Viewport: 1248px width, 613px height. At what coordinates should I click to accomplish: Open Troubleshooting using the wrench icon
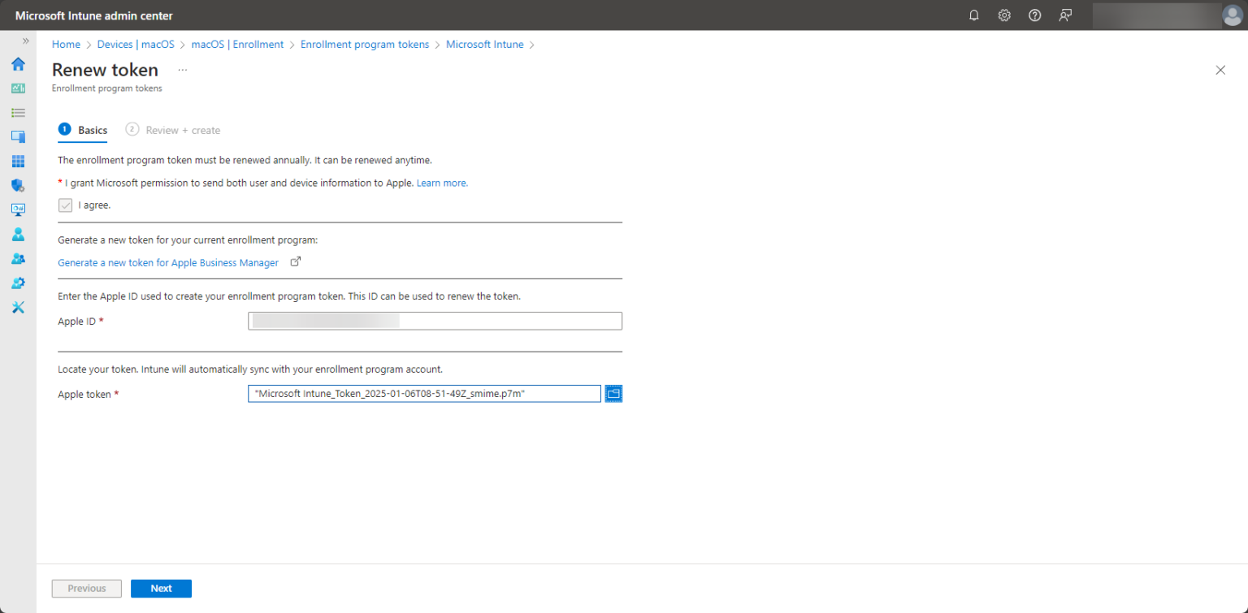coord(18,307)
